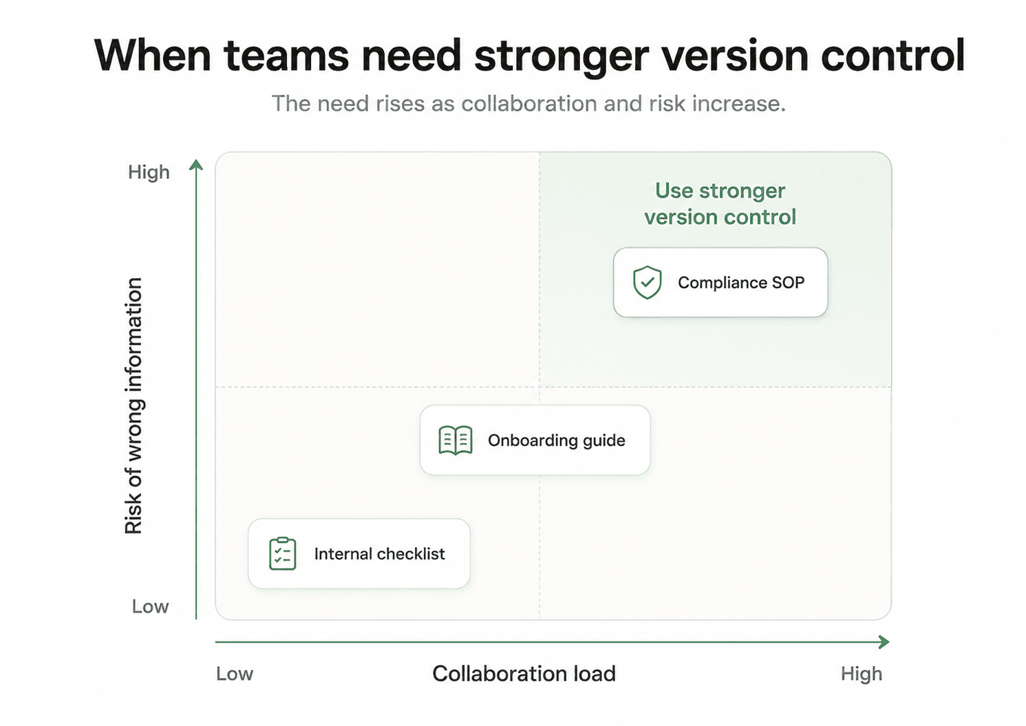The image size is (1026, 726).
Task: Click the open book icon
Action: click(x=456, y=440)
